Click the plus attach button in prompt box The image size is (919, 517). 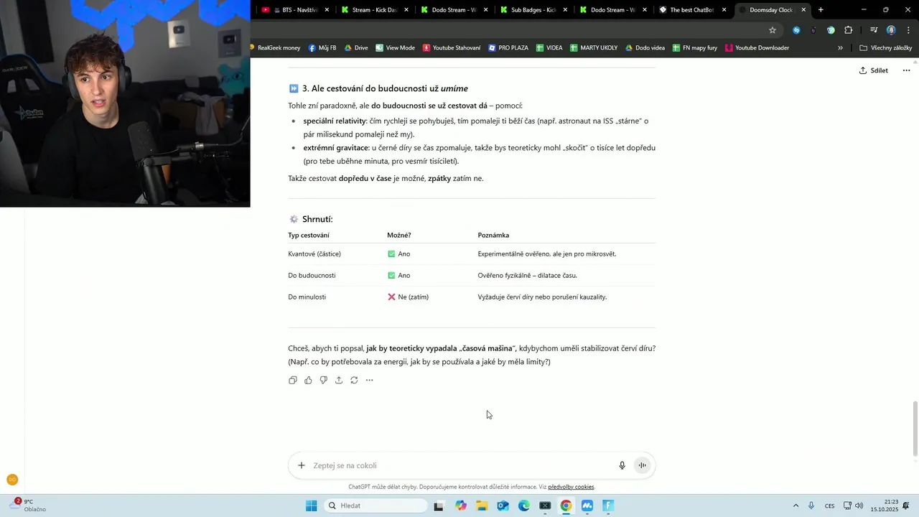pos(302,465)
